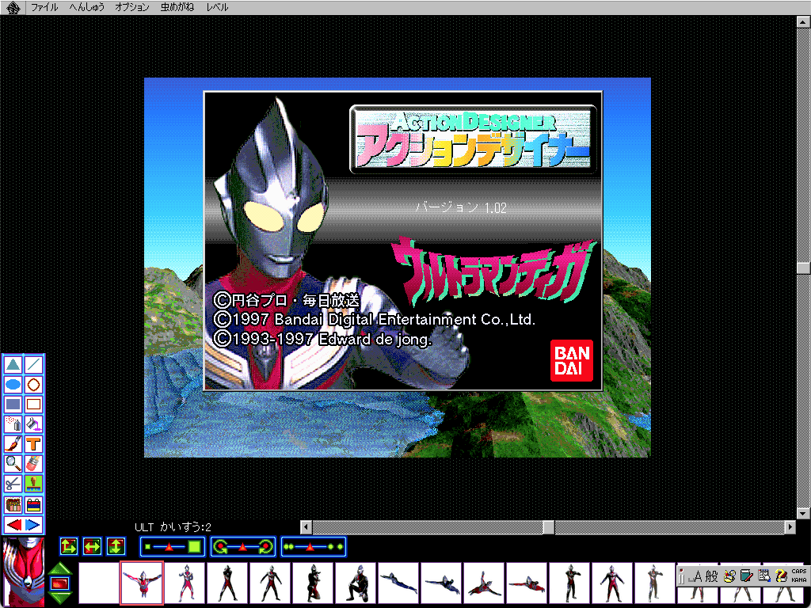This screenshot has height=608, width=811.
Task: Select the filled blue ellipse tool
Action: click(13, 385)
